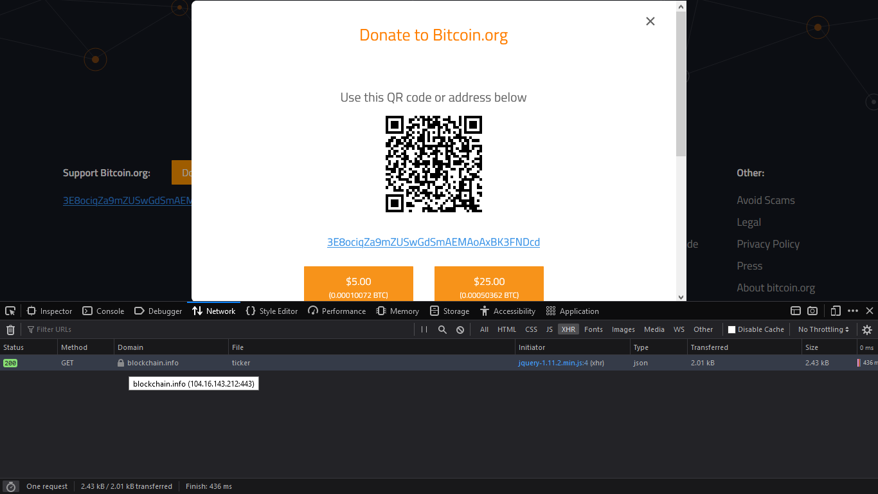
Task: Enable the Disable Cache checkbox
Action: coord(731,329)
